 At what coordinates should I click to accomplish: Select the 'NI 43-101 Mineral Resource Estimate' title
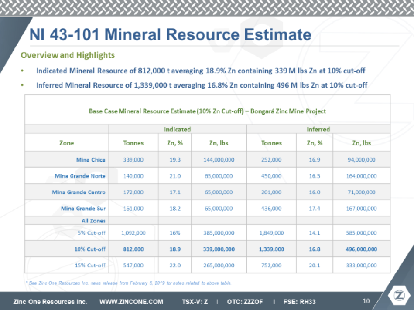[x=170, y=34]
